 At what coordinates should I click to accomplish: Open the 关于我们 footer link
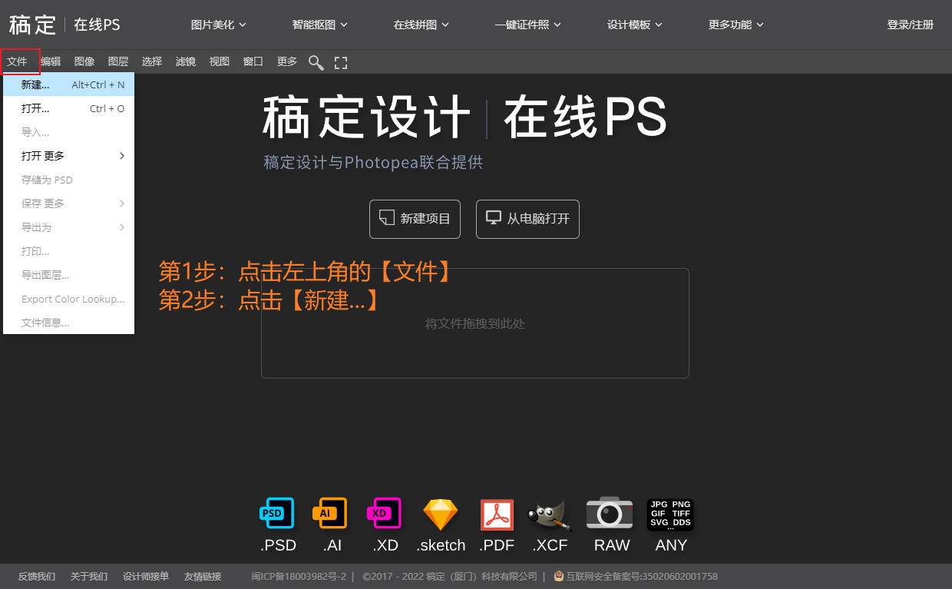coord(89,577)
